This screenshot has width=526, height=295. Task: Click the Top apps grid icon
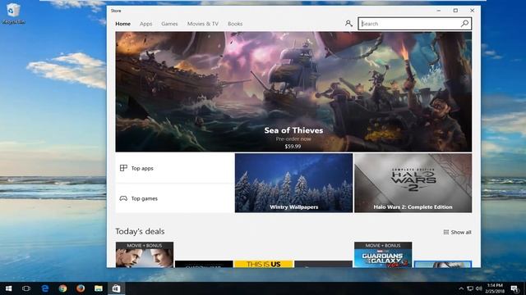click(123, 168)
